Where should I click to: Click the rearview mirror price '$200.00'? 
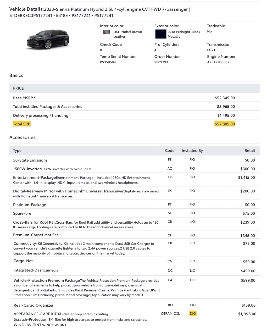(248, 191)
